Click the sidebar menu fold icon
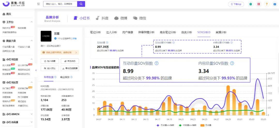 pyautogui.click(x=38, y=4)
